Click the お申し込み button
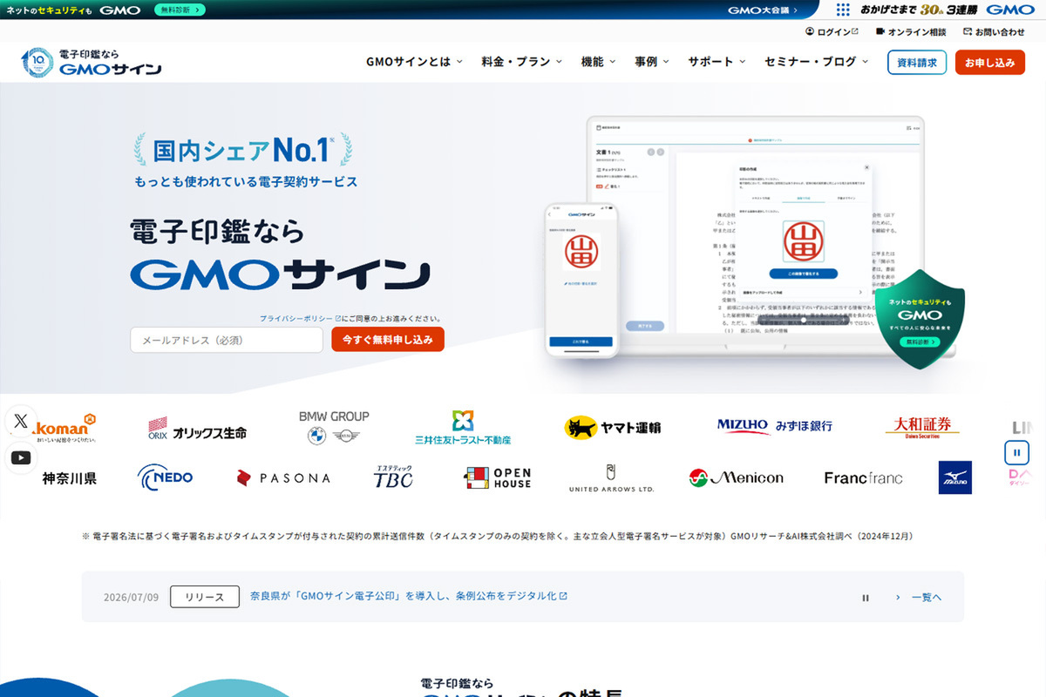 pos(990,62)
